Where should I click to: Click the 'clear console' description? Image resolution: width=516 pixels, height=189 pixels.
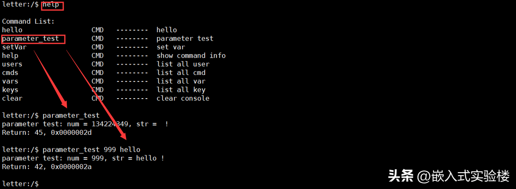[x=183, y=99]
